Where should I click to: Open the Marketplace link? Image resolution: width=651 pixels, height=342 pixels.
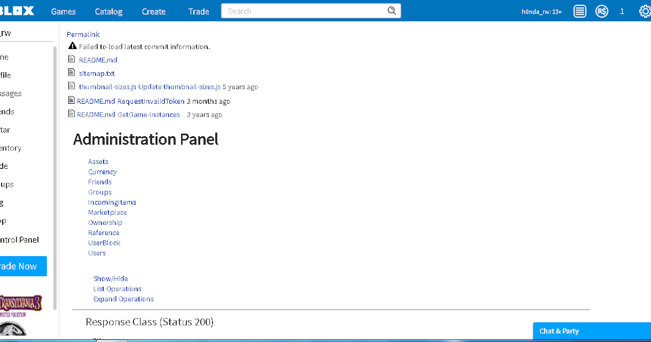pyautogui.click(x=107, y=213)
